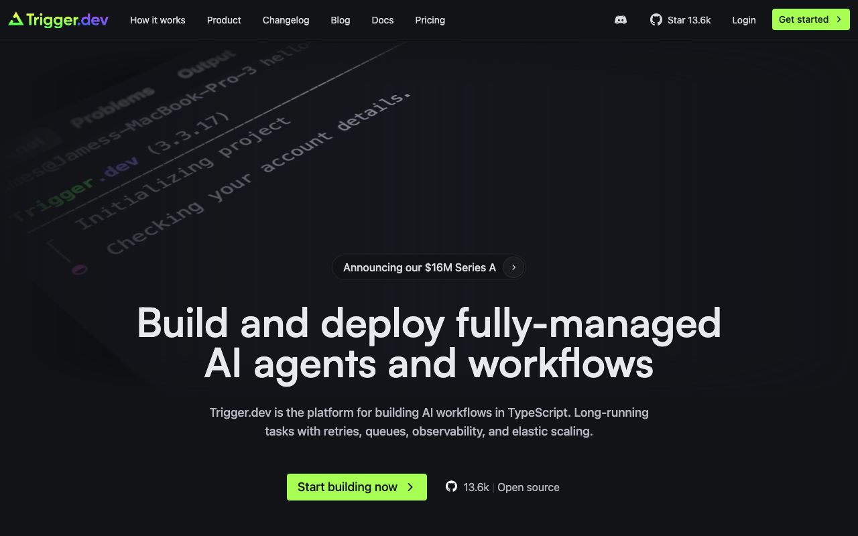The image size is (858, 536).
Task: Select the Trigger.dev triangle logo icon
Action: tap(15, 19)
